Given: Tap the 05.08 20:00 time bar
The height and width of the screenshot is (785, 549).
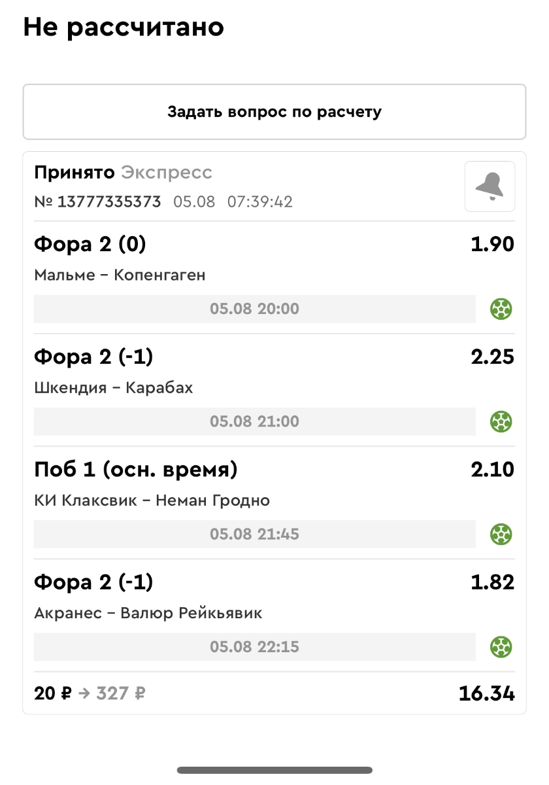Looking at the screenshot, I should point(254,309).
